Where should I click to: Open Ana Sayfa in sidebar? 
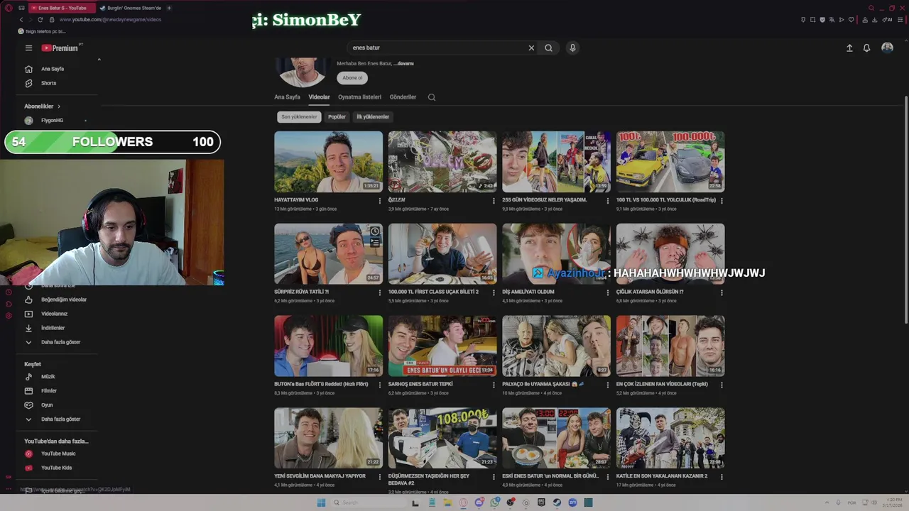54,69
